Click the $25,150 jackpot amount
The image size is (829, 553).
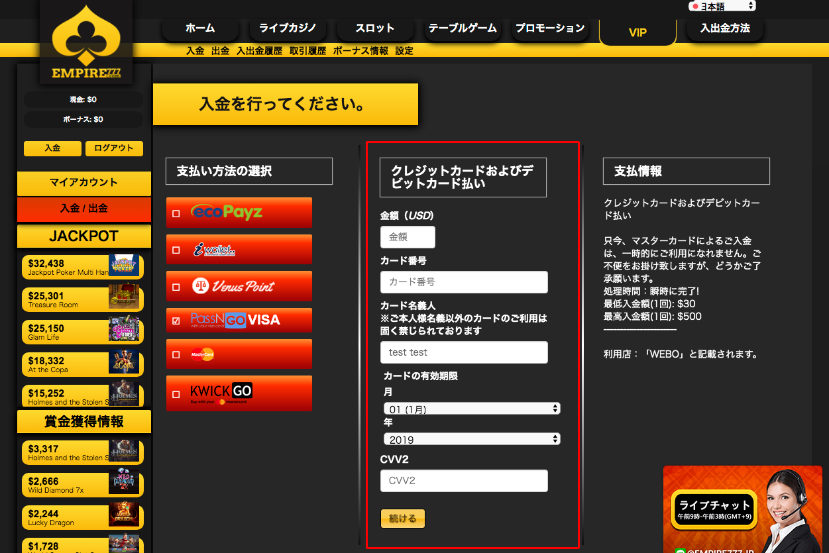click(46, 328)
